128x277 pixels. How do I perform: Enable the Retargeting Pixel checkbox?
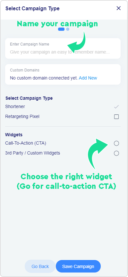(x=116, y=117)
